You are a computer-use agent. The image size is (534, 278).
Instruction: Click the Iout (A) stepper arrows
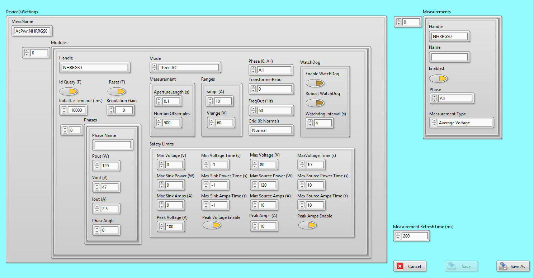click(97, 208)
